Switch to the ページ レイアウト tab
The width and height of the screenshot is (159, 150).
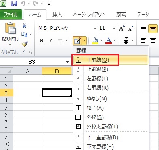[89, 14]
